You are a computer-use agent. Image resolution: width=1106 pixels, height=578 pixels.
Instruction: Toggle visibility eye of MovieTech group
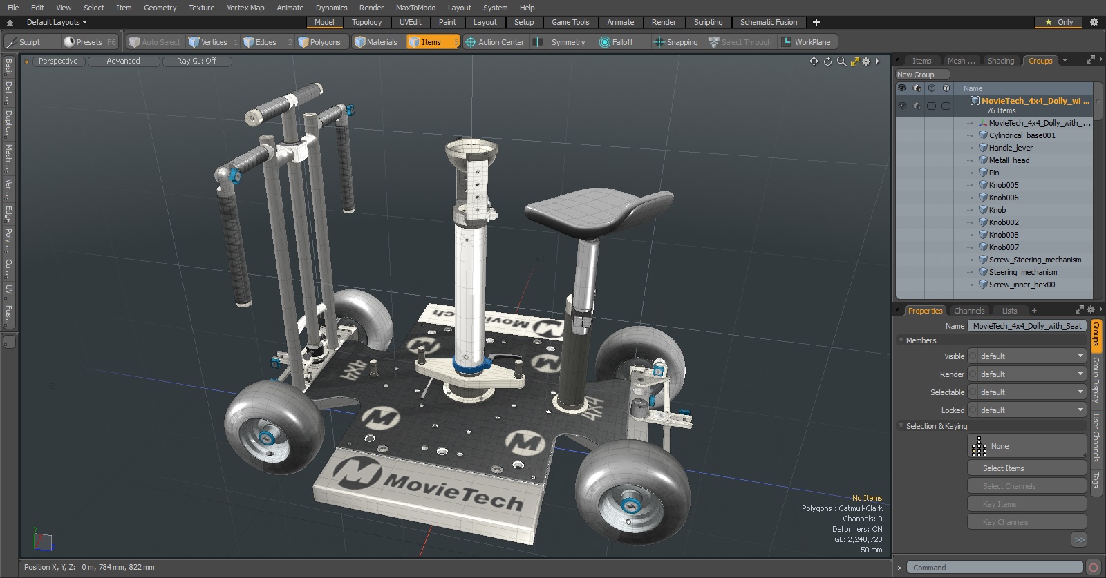click(x=902, y=106)
